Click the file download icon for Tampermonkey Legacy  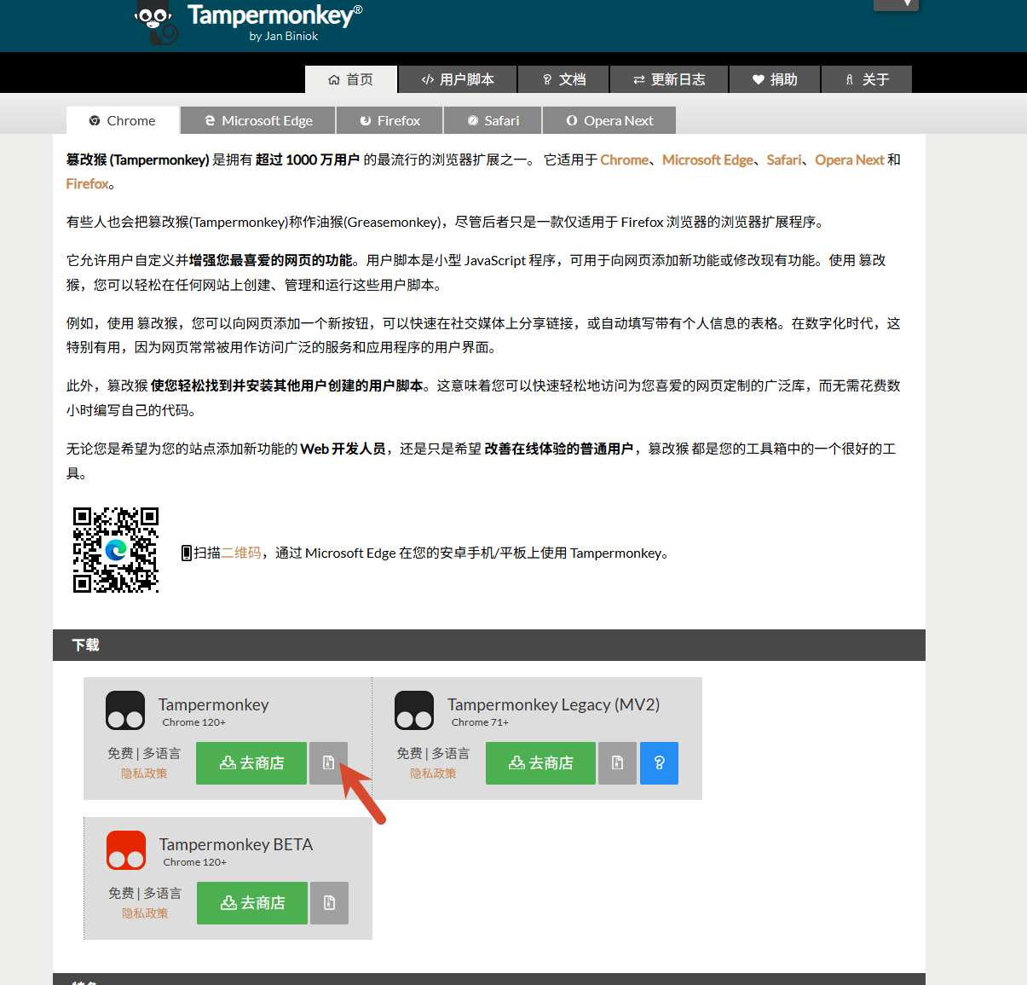pos(618,762)
